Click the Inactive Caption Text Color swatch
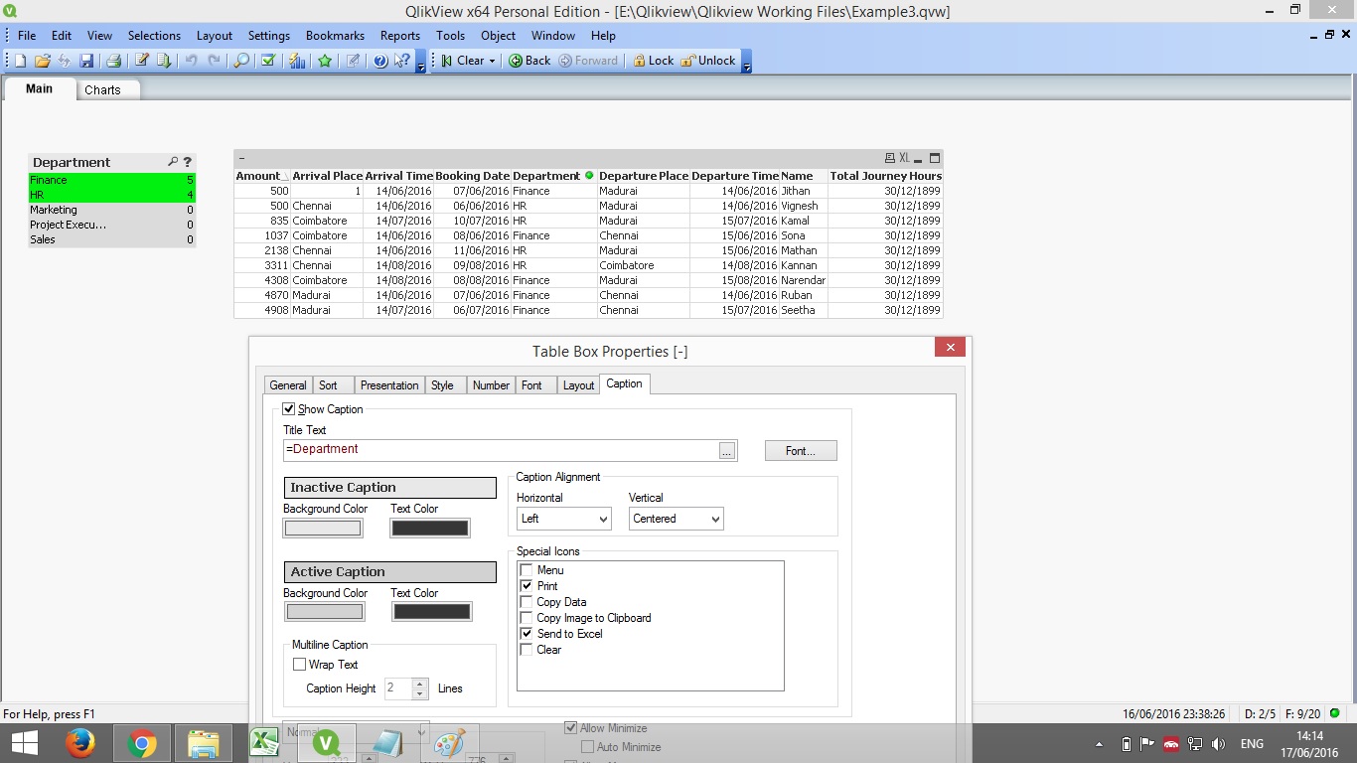The image size is (1357, 763). point(429,529)
